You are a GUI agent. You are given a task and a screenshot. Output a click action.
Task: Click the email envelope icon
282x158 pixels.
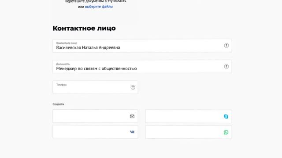click(x=132, y=116)
